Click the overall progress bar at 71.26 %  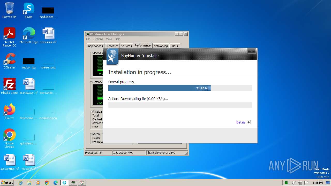click(x=180, y=88)
